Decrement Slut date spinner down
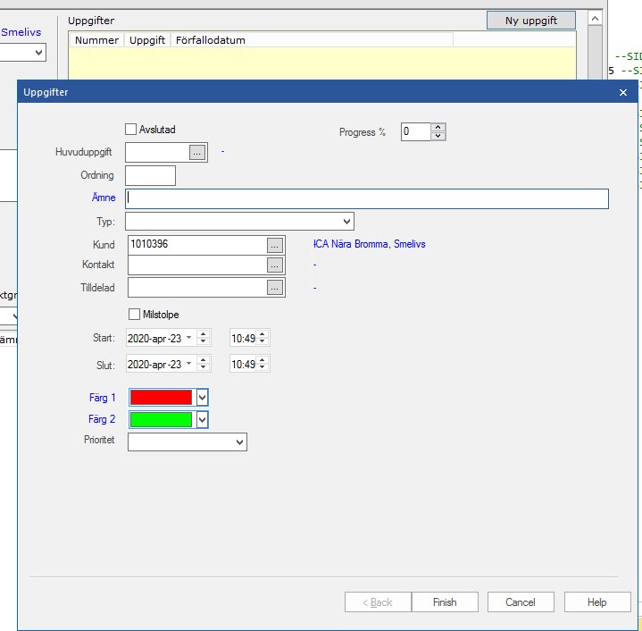The image size is (642, 631). point(203,367)
